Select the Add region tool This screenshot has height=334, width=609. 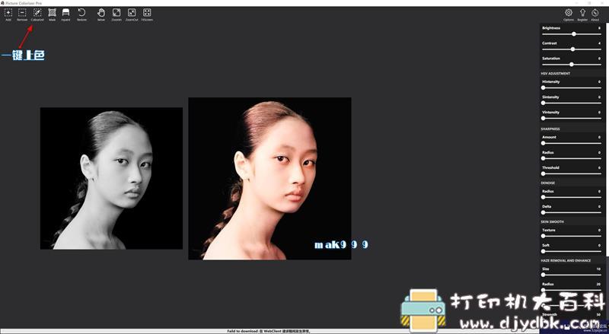tap(8, 14)
